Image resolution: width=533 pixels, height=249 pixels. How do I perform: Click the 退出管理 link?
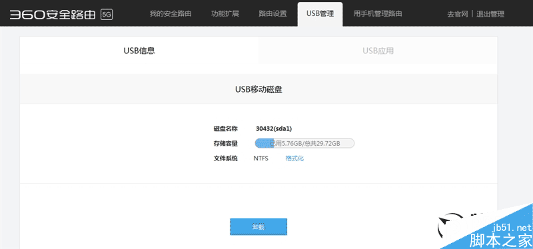point(490,14)
